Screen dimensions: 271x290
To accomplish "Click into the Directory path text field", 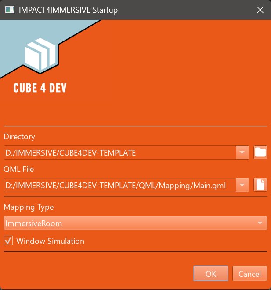I will tap(119, 153).
